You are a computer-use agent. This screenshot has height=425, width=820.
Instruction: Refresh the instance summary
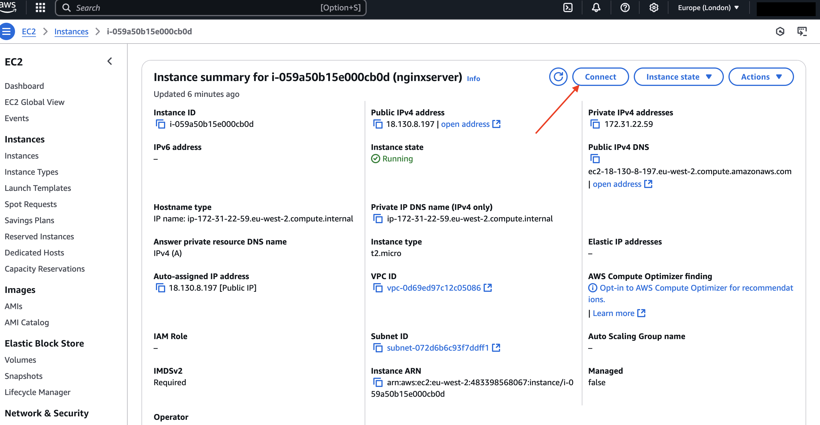558,77
